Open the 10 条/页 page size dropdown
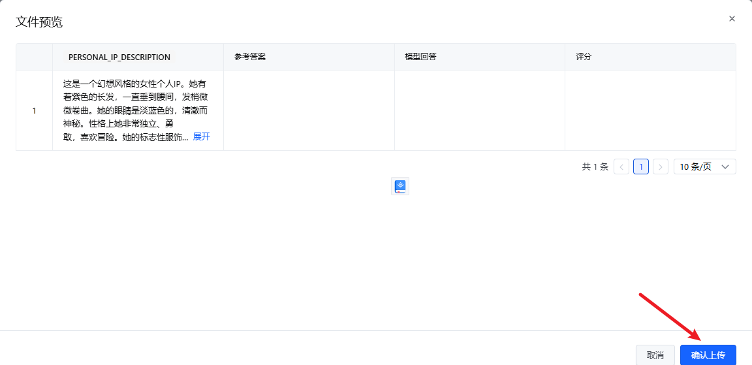752x365 pixels. coord(704,167)
